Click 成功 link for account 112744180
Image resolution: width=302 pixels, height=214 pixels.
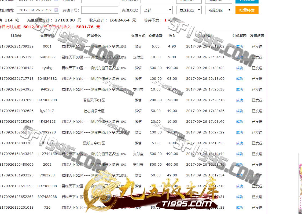[240, 154]
